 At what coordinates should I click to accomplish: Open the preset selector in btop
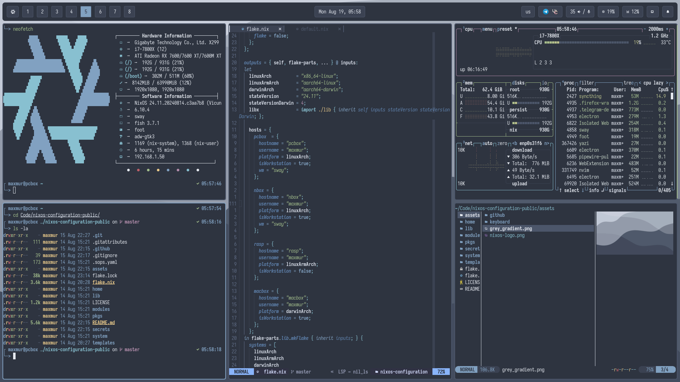click(x=505, y=29)
